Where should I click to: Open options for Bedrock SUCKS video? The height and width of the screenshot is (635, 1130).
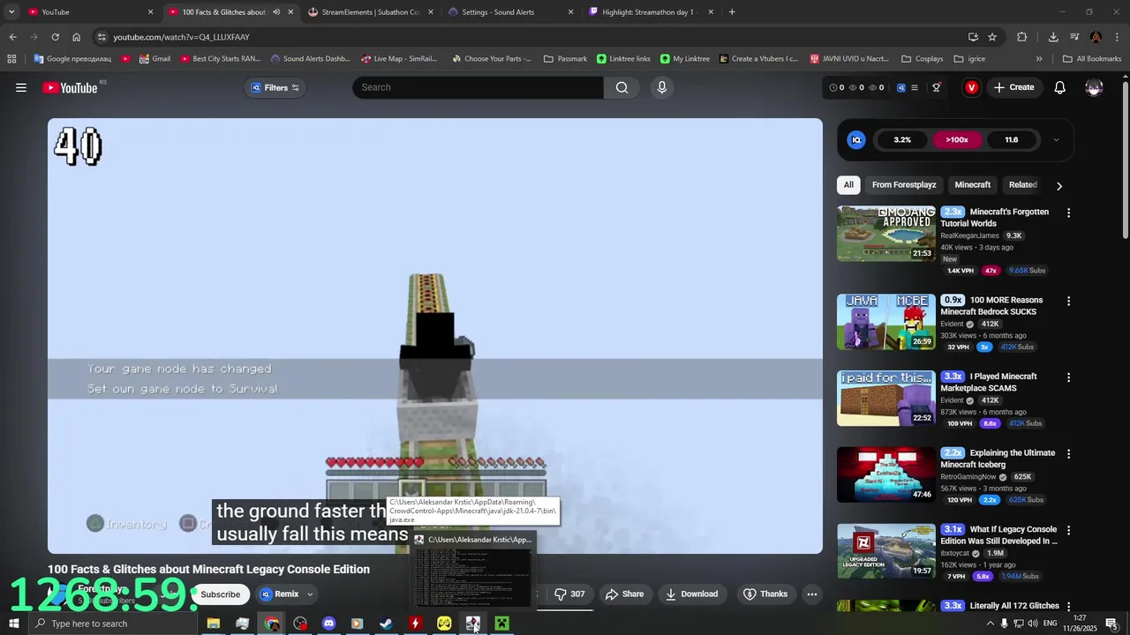[x=1068, y=301]
